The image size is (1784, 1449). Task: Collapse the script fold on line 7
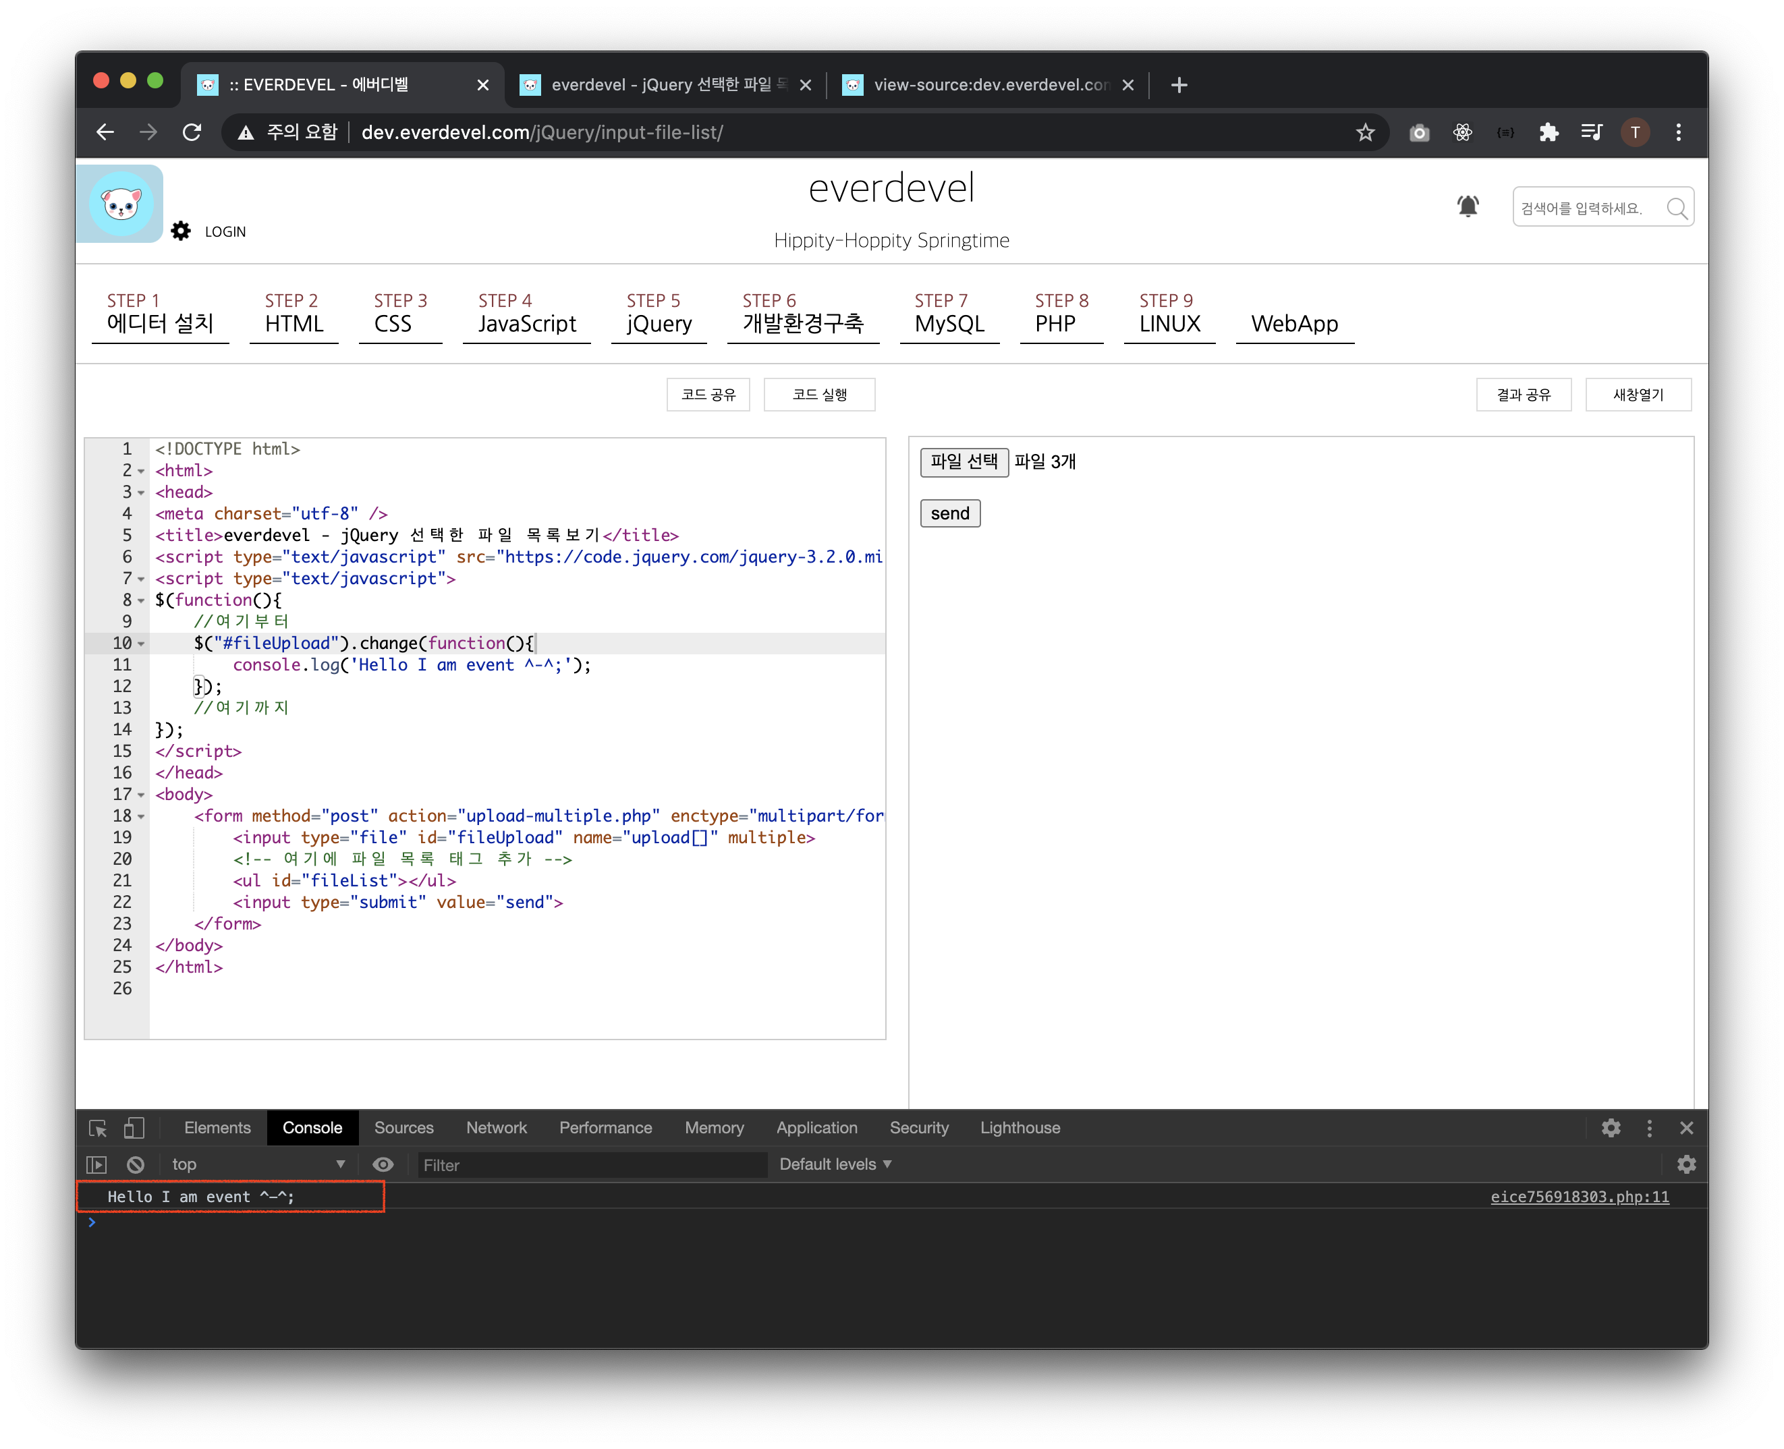[141, 579]
